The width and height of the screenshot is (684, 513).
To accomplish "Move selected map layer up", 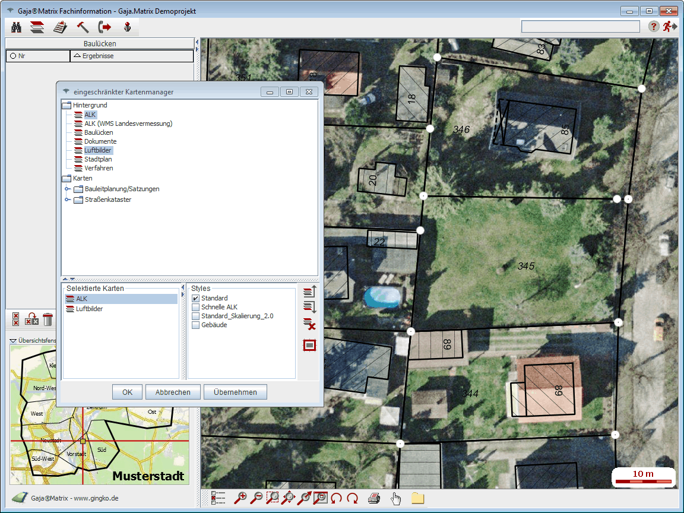I will click(x=309, y=291).
